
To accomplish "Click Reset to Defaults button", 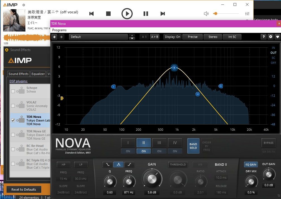I will click(x=24, y=190).
